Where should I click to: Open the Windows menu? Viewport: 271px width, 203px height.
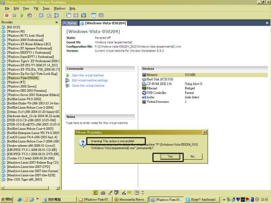pos(60,8)
